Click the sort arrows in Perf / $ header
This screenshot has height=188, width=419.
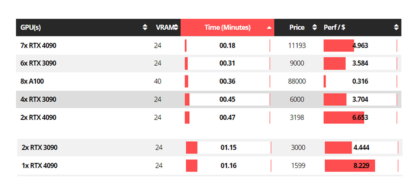tap(396, 27)
